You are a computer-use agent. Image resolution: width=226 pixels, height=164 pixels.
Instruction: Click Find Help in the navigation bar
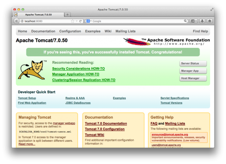[x=200, y=31]
